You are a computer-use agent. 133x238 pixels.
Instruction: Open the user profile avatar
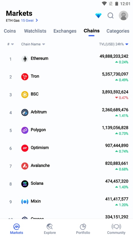point(124,15)
